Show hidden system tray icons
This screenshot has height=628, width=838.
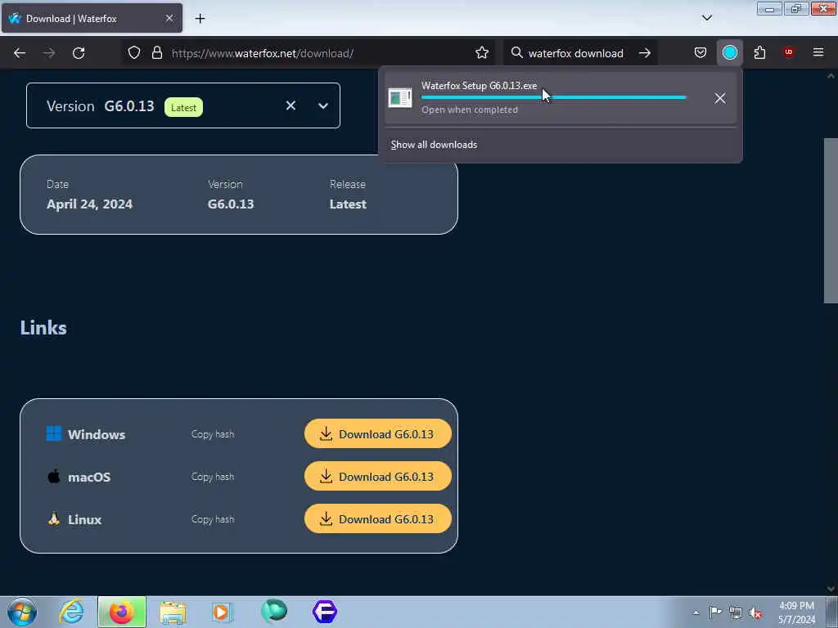coord(696,612)
